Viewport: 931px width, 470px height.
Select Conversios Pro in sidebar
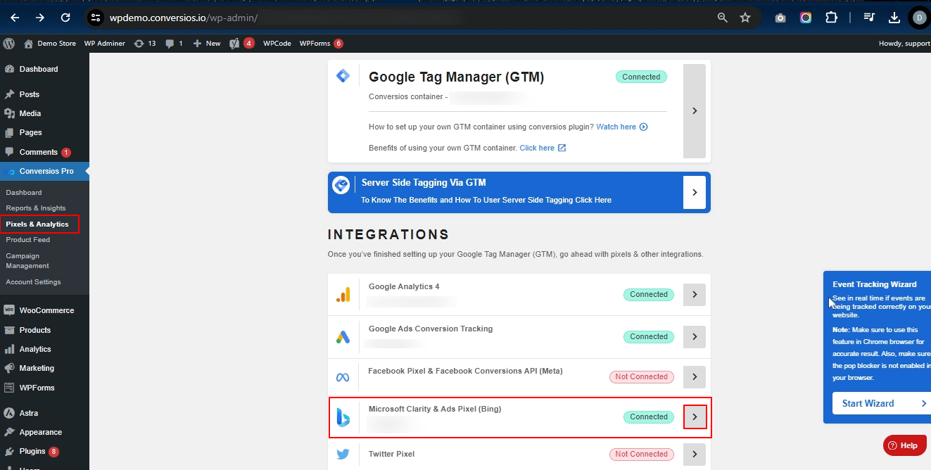coord(44,171)
